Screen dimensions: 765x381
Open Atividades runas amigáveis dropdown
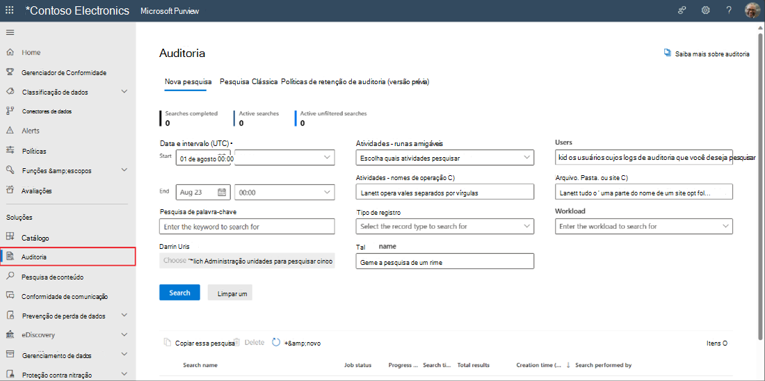(445, 158)
